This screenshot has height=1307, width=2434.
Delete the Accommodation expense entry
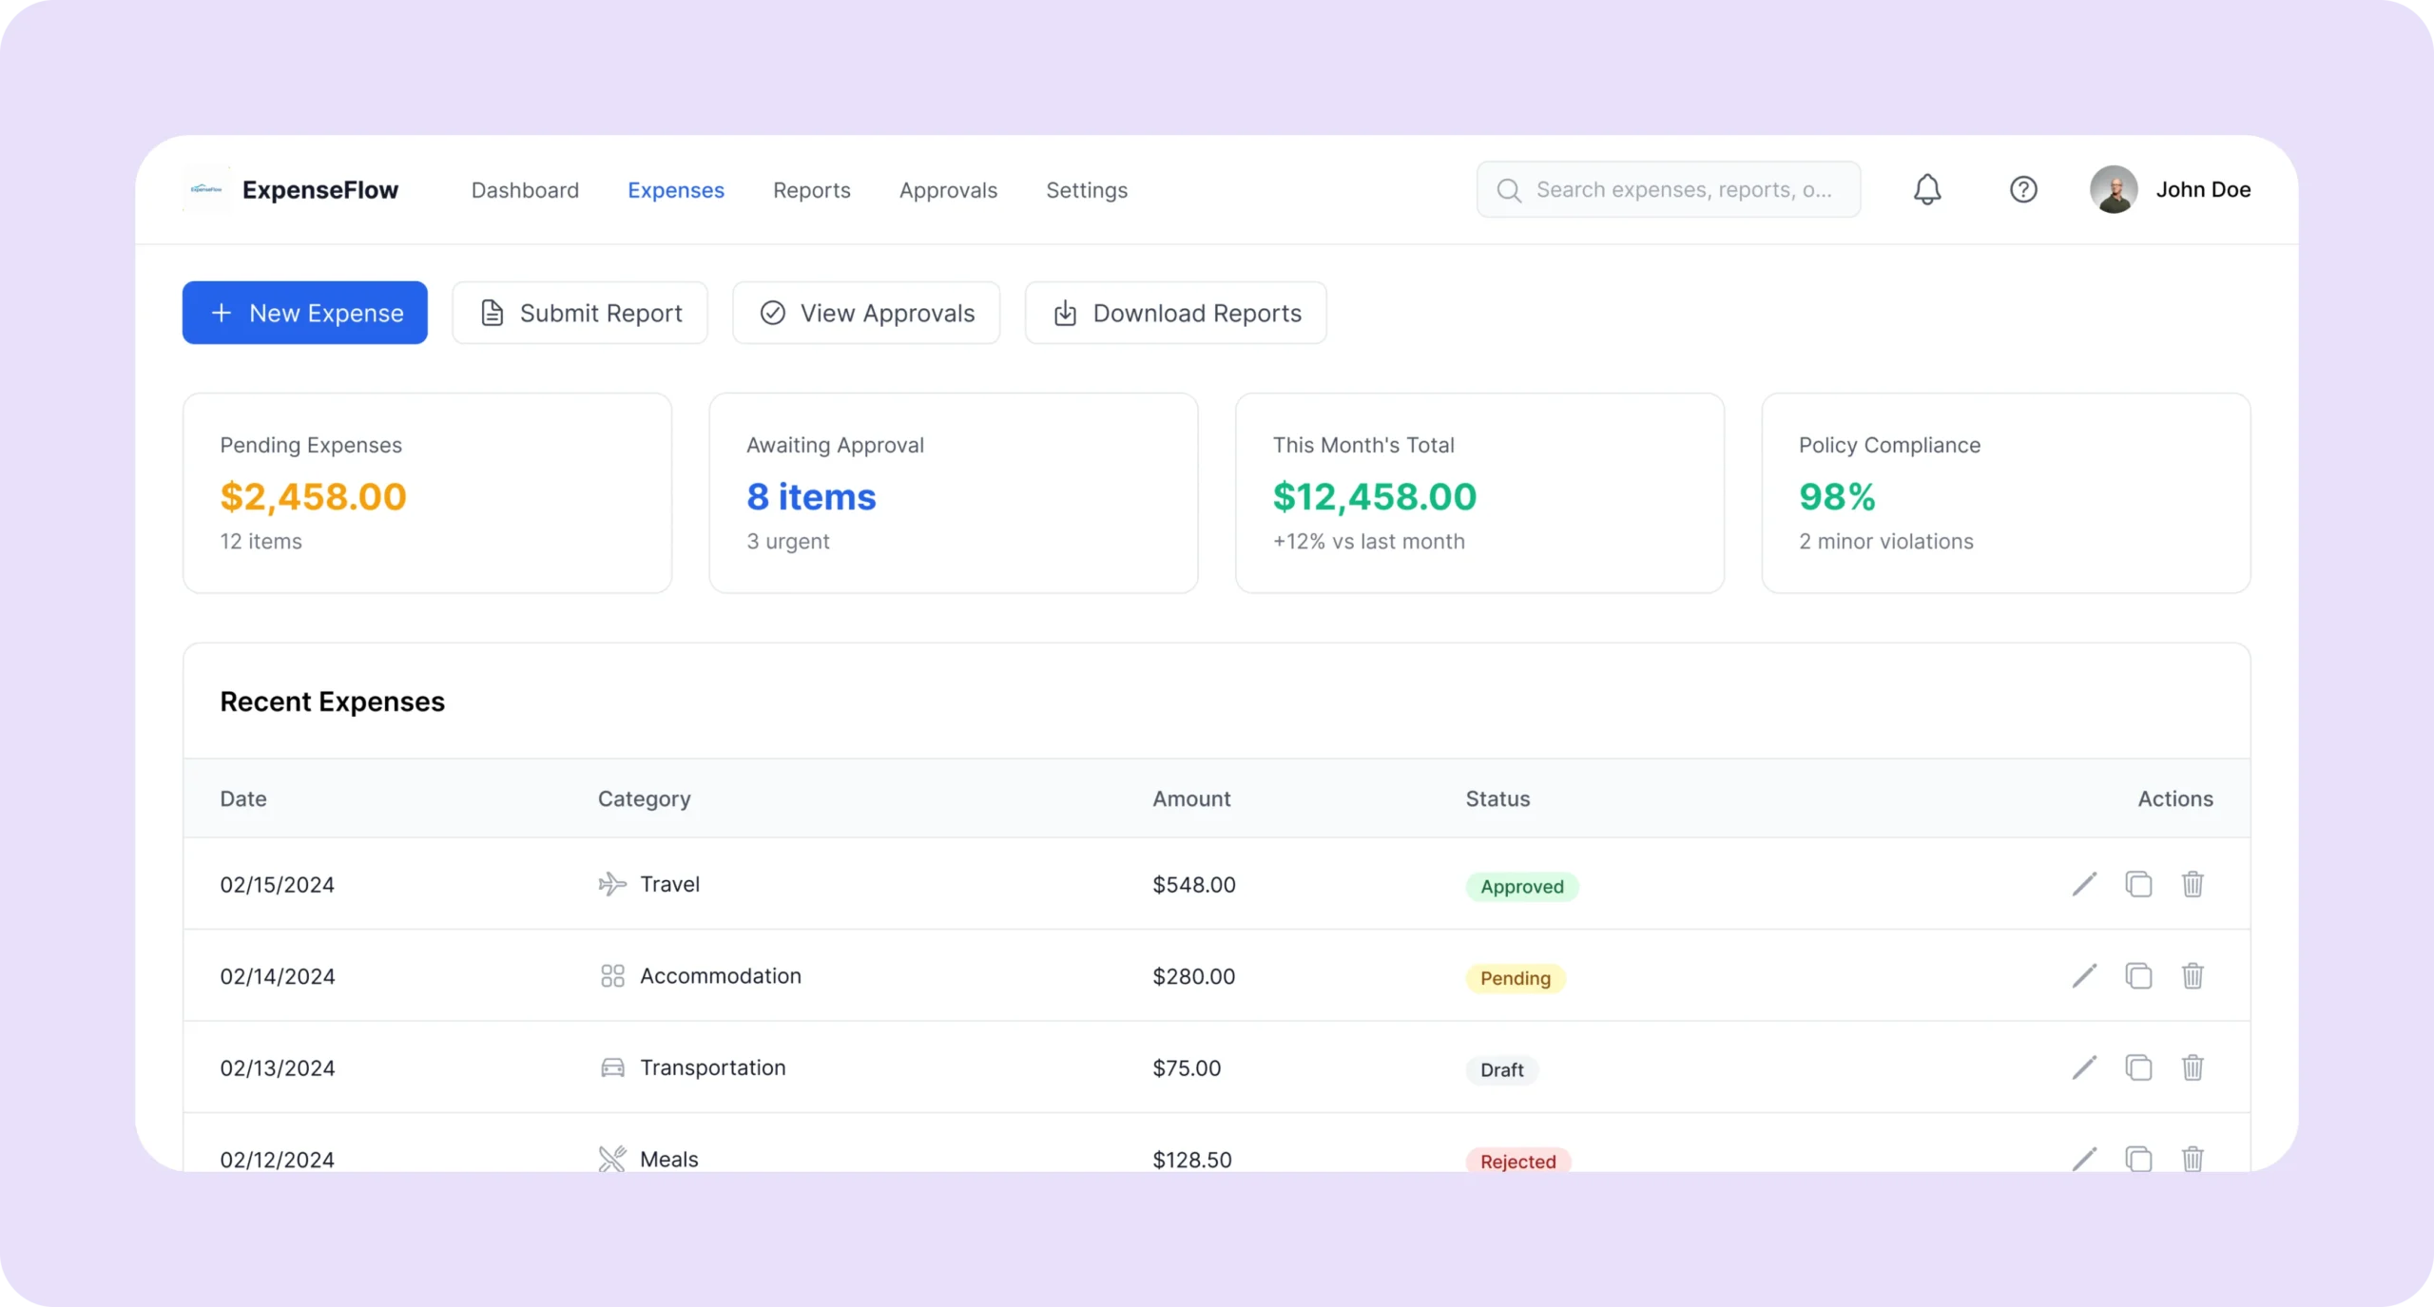[2193, 976]
